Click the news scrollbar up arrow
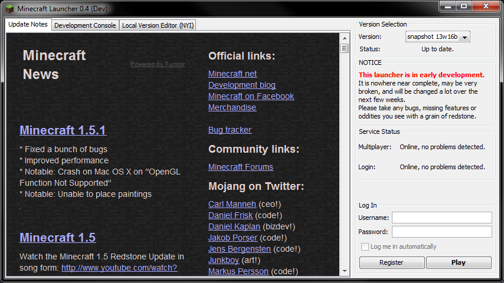This screenshot has width=504, height=283. click(345, 38)
